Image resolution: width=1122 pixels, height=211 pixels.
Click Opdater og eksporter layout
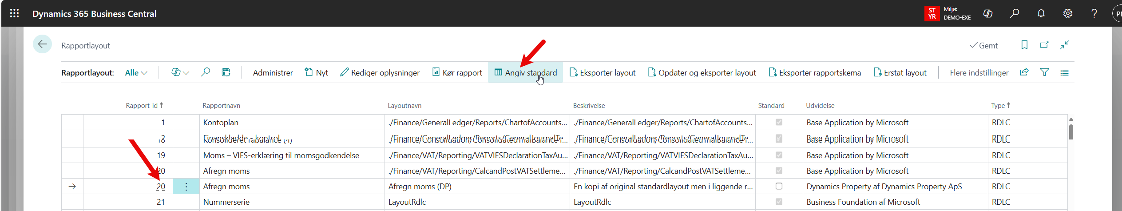(702, 72)
